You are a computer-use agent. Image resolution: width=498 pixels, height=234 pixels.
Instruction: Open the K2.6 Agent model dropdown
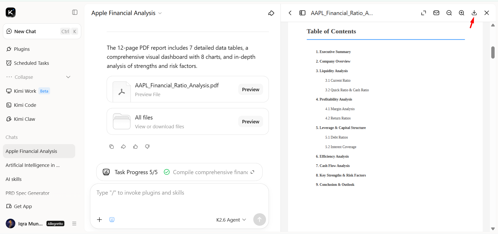[x=231, y=220]
